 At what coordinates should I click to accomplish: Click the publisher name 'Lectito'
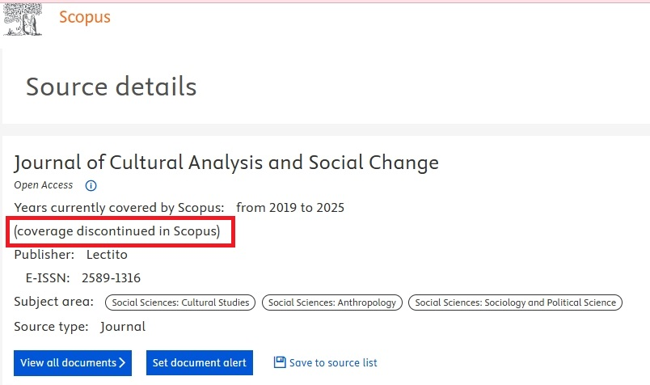107,254
